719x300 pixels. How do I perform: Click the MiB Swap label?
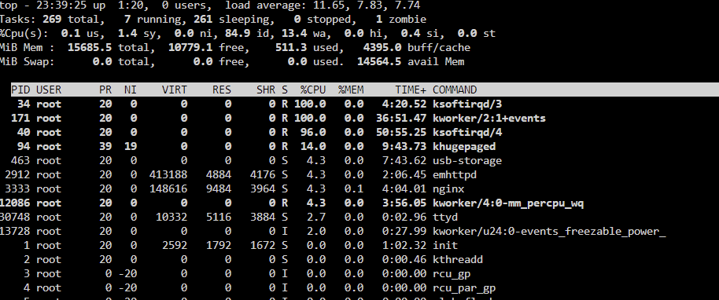pyautogui.click(x=27, y=62)
